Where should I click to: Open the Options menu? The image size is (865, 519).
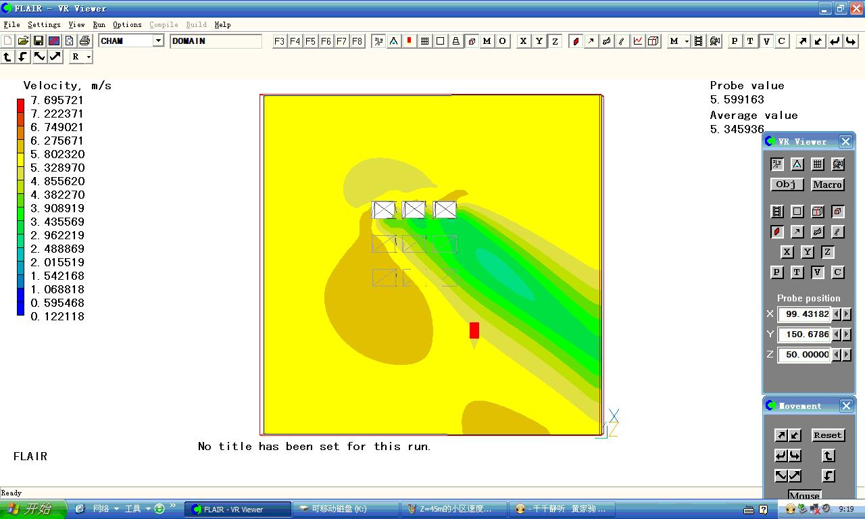(127, 25)
